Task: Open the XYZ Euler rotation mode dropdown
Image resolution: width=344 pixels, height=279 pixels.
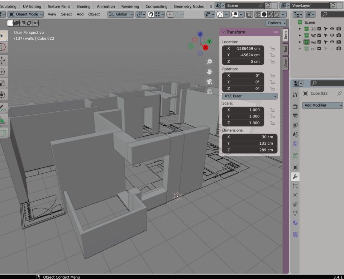Action: pos(250,96)
